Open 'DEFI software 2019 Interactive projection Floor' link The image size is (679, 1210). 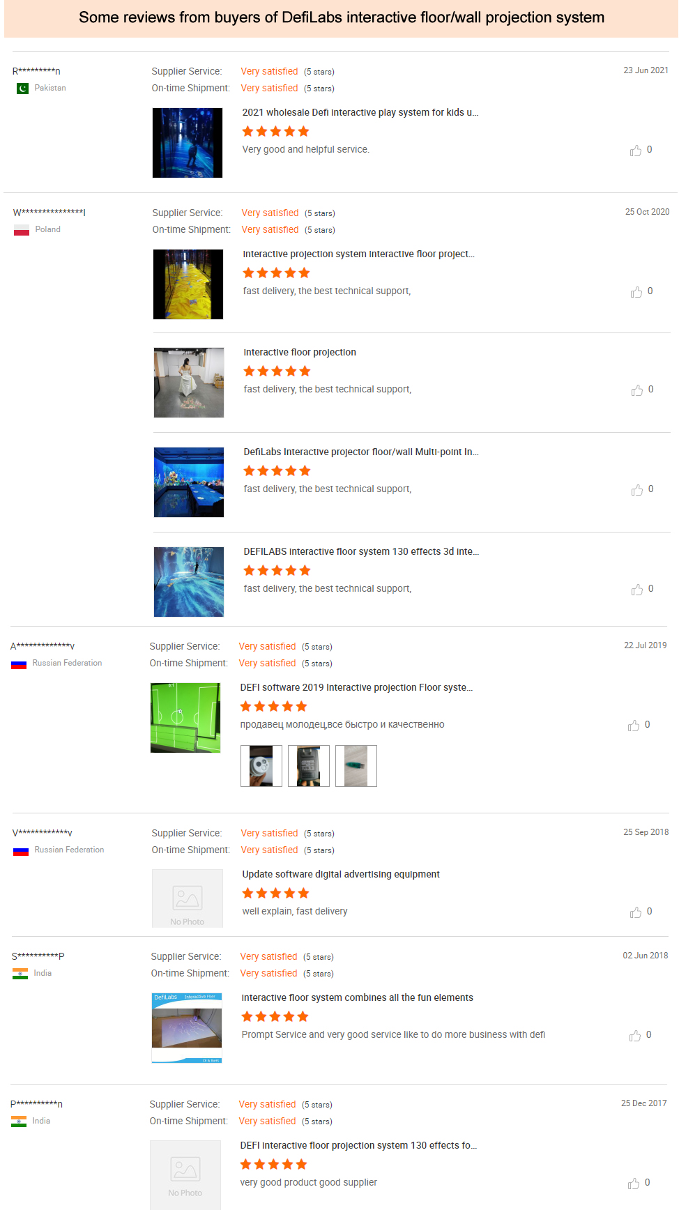click(357, 687)
